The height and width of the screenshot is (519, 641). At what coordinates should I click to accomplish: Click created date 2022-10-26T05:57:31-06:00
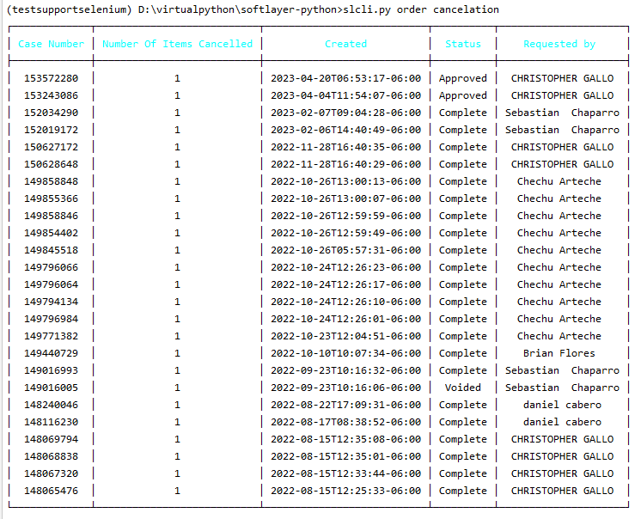click(345, 250)
